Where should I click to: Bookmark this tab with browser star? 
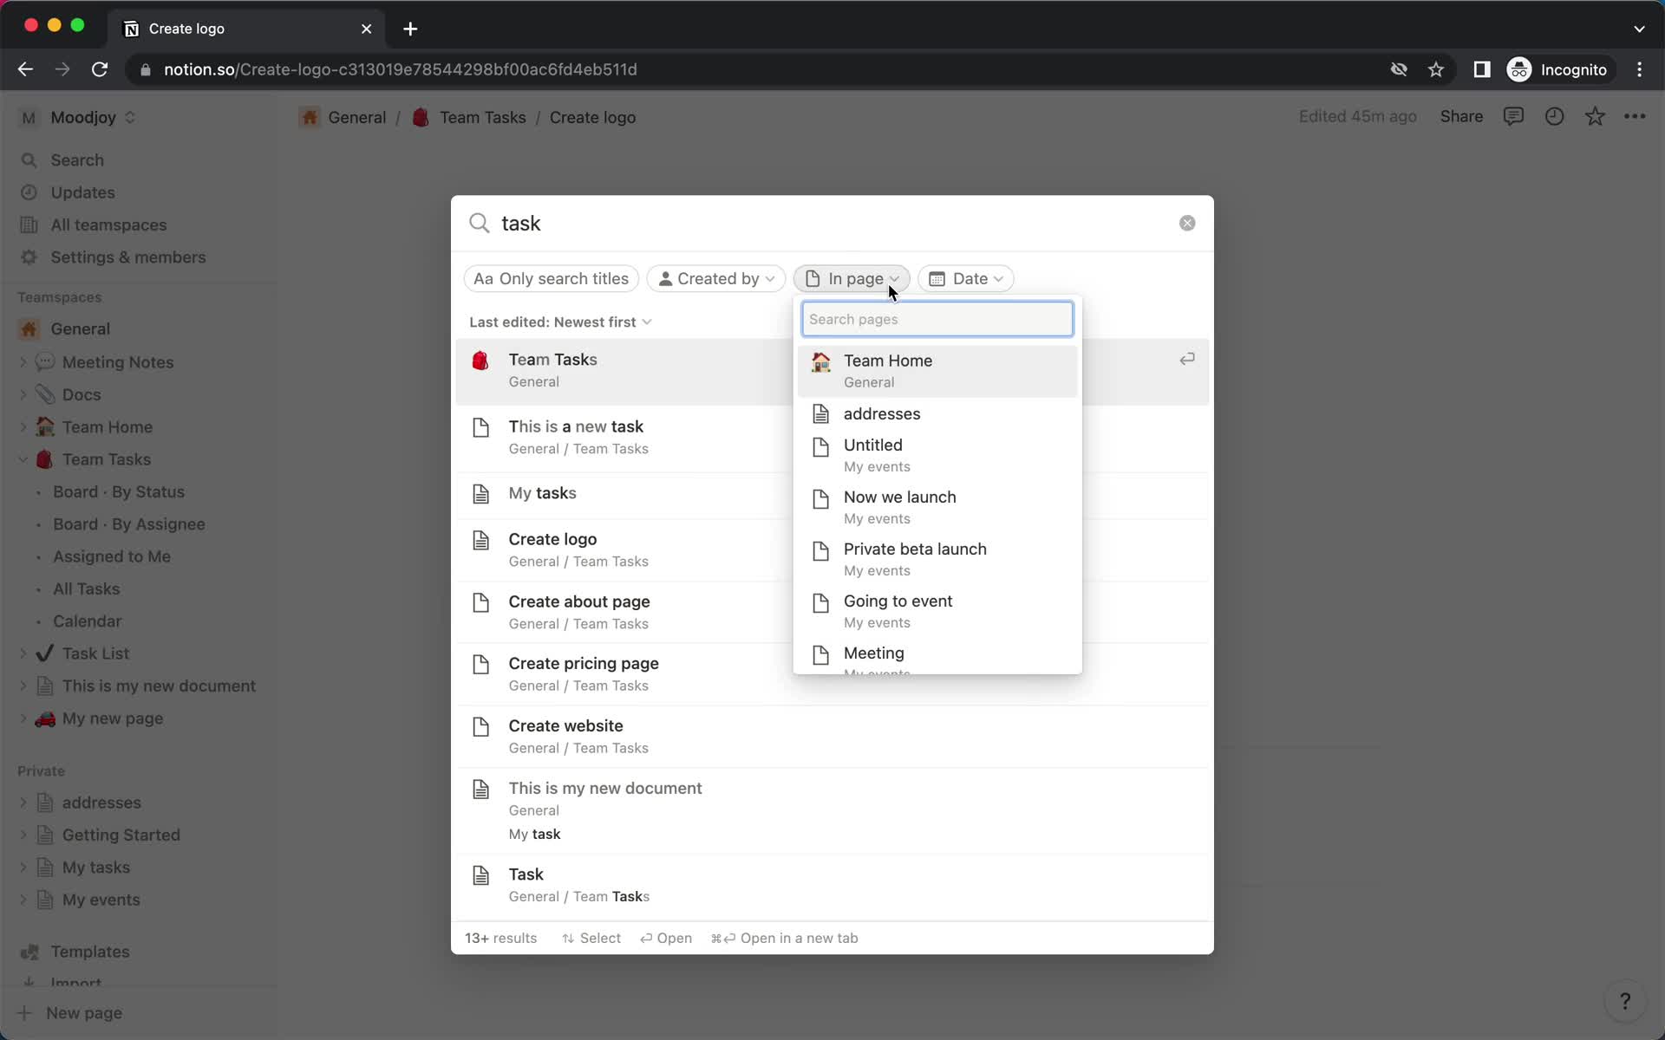click(x=1436, y=69)
